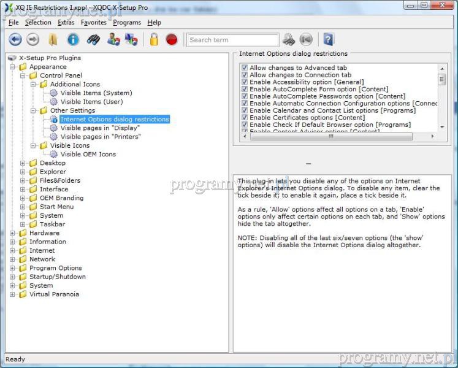
Task: Open the Favorites menu
Action: click(x=93, y=23)
